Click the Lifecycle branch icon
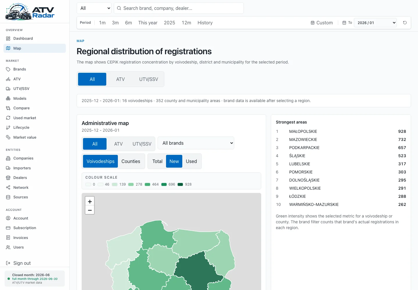Viewport: 418px width, 290px height. coord(8,128)
